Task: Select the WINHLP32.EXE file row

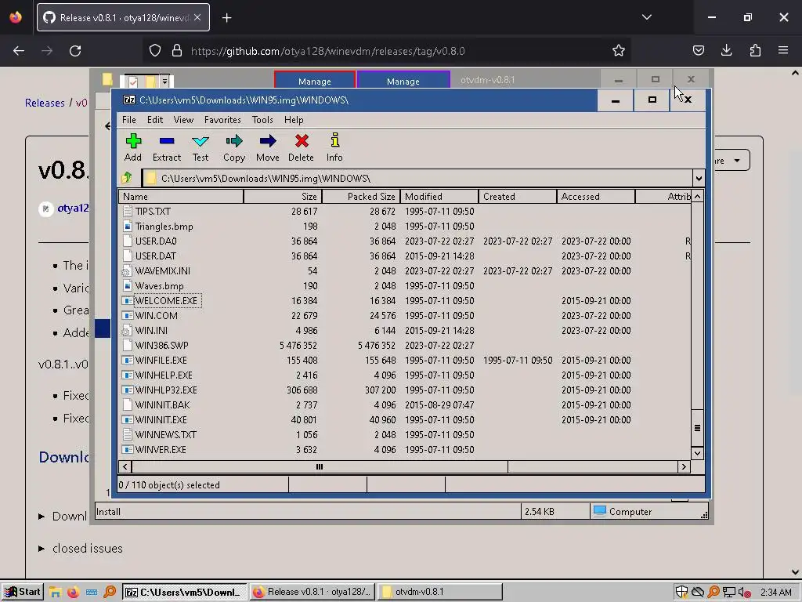Action: (x=405, y=390)
